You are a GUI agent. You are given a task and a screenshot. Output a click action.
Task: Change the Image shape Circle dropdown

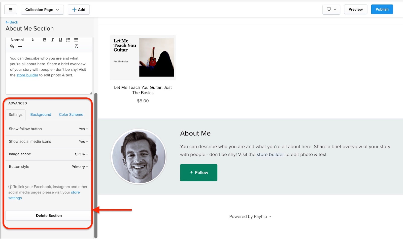click(x=81, y=154)
